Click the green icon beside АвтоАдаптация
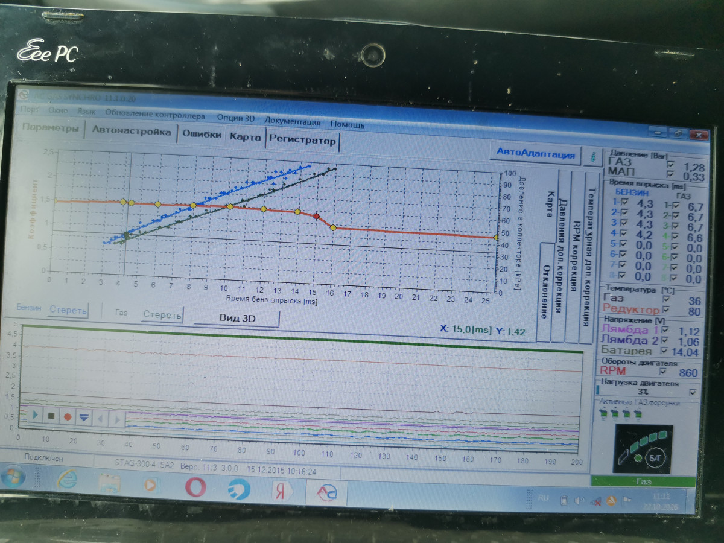The height and width of the screenshot is (543, 724). coord(594,156)
